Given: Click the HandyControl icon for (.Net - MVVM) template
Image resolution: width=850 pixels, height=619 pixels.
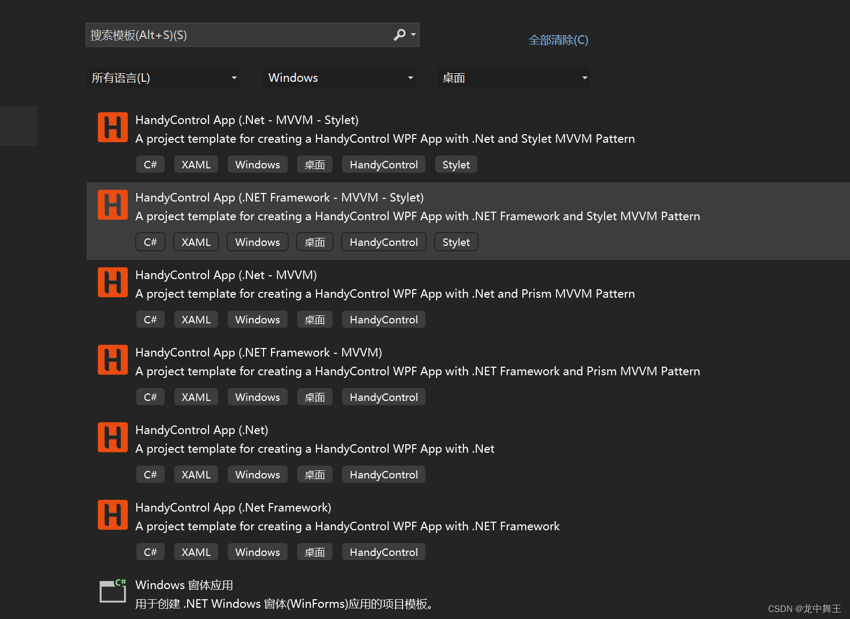Looking at the screenshot, I should click(113, 282).
